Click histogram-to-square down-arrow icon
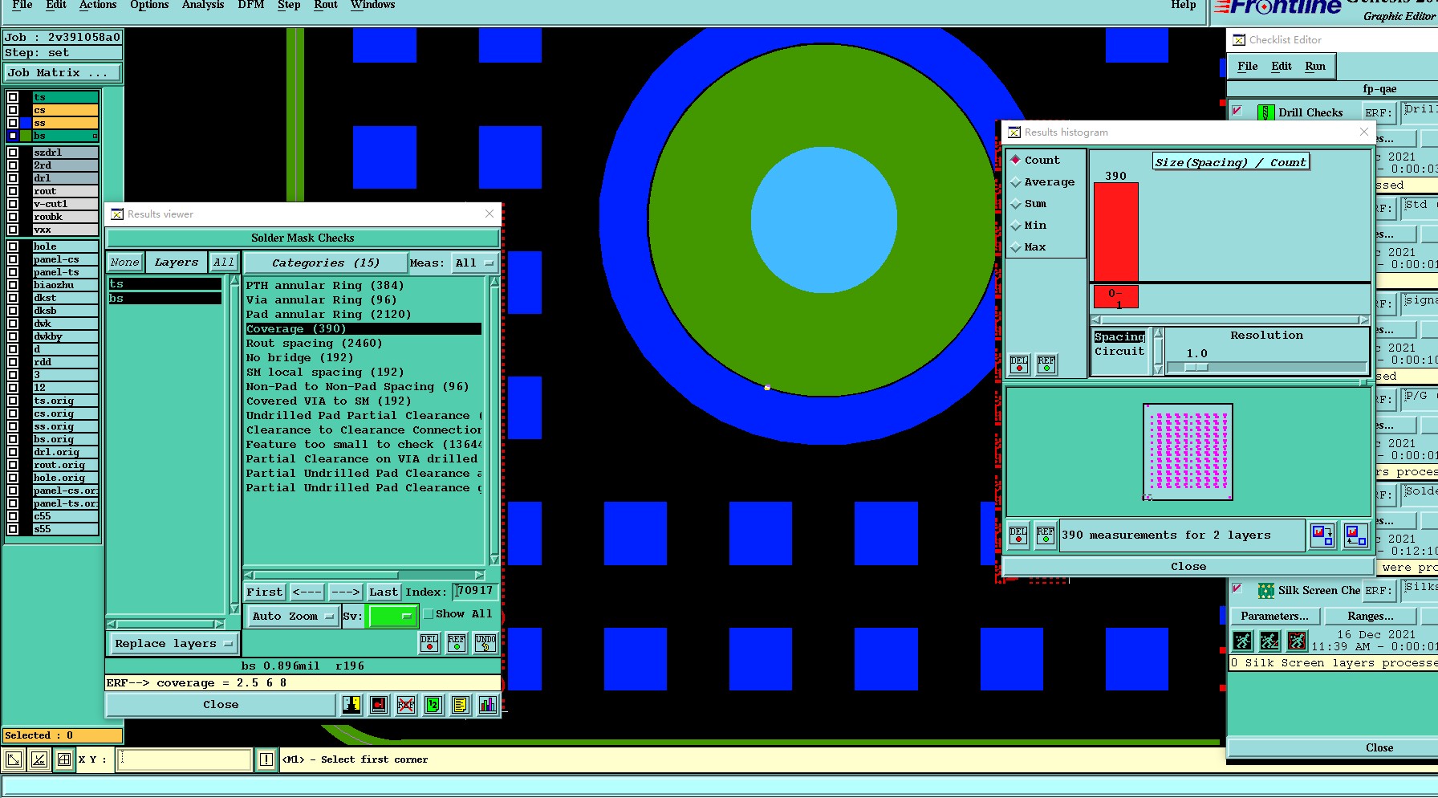The height and width of the screenshot is (798, 1438). click(1322, 535)
